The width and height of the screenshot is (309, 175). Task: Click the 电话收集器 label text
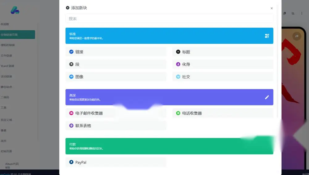pyautogui.click(x=192, y=113)
